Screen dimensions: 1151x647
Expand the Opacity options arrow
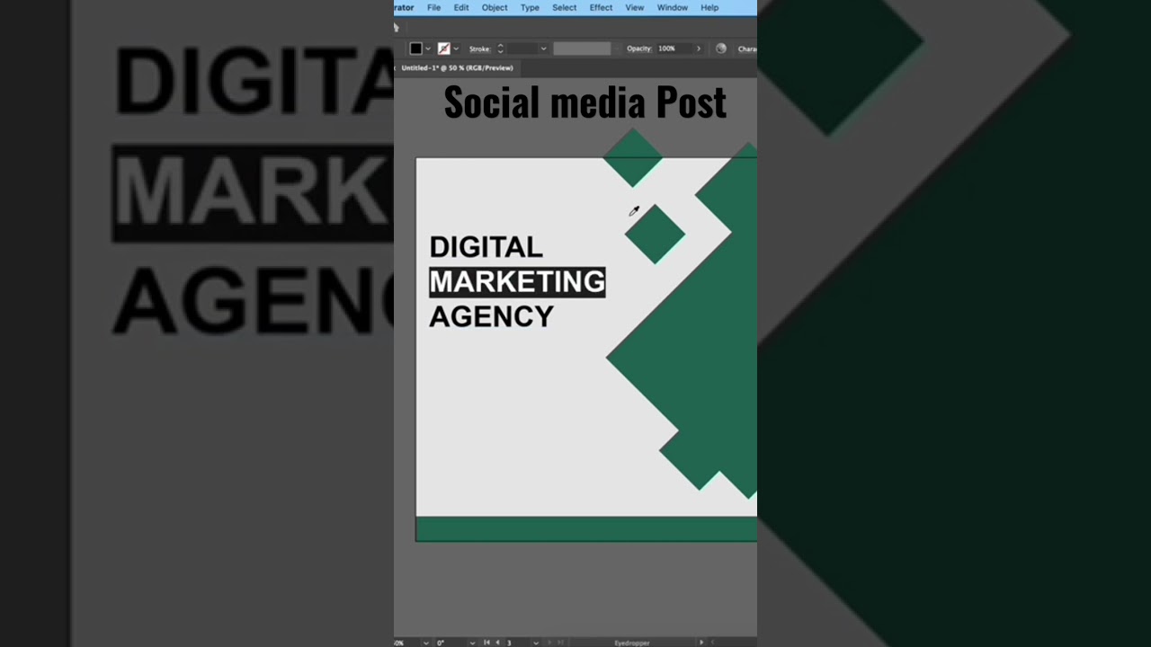click(x=699, y=49)
